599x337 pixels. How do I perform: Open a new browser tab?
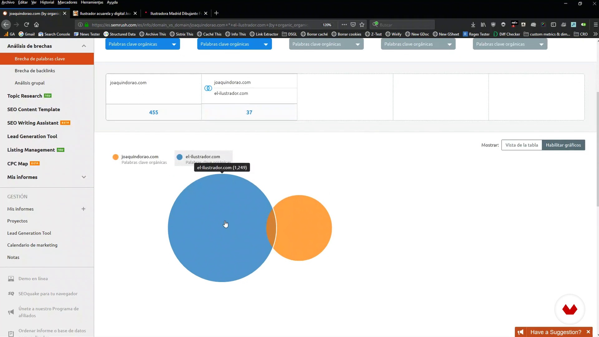[216, 13]
